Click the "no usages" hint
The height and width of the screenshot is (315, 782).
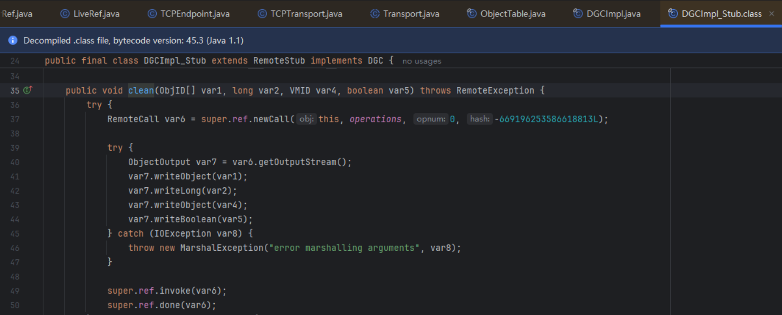422,61
